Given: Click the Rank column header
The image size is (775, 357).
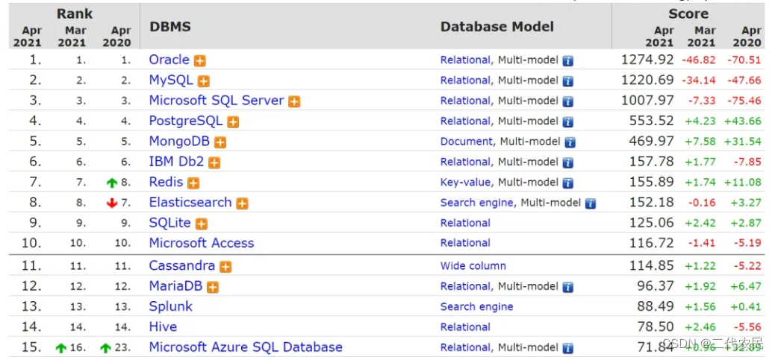Looking at the screenshot, I should pyautogui.click(x=74, y=14).
